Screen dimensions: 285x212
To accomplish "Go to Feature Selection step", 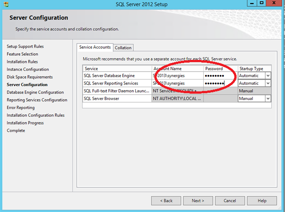I will [22, 54].
